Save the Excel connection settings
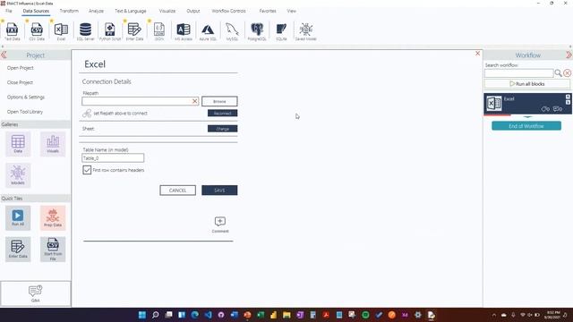This screenshot has height=322, width=573. [219, 191]
